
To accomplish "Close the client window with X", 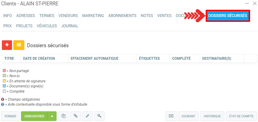I will coord(254,3).
